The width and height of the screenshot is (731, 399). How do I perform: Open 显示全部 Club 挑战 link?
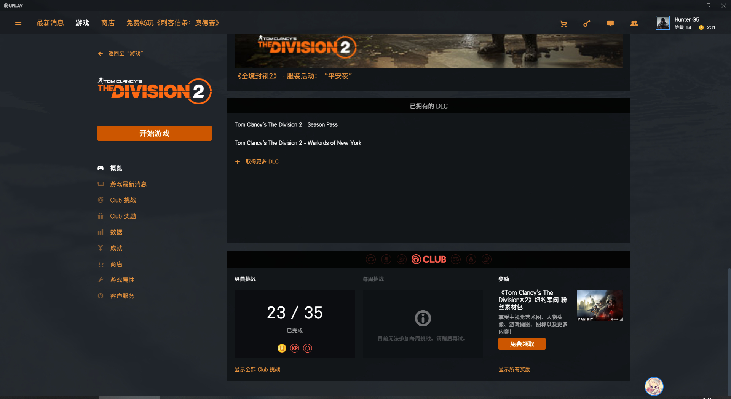[257, 369]
